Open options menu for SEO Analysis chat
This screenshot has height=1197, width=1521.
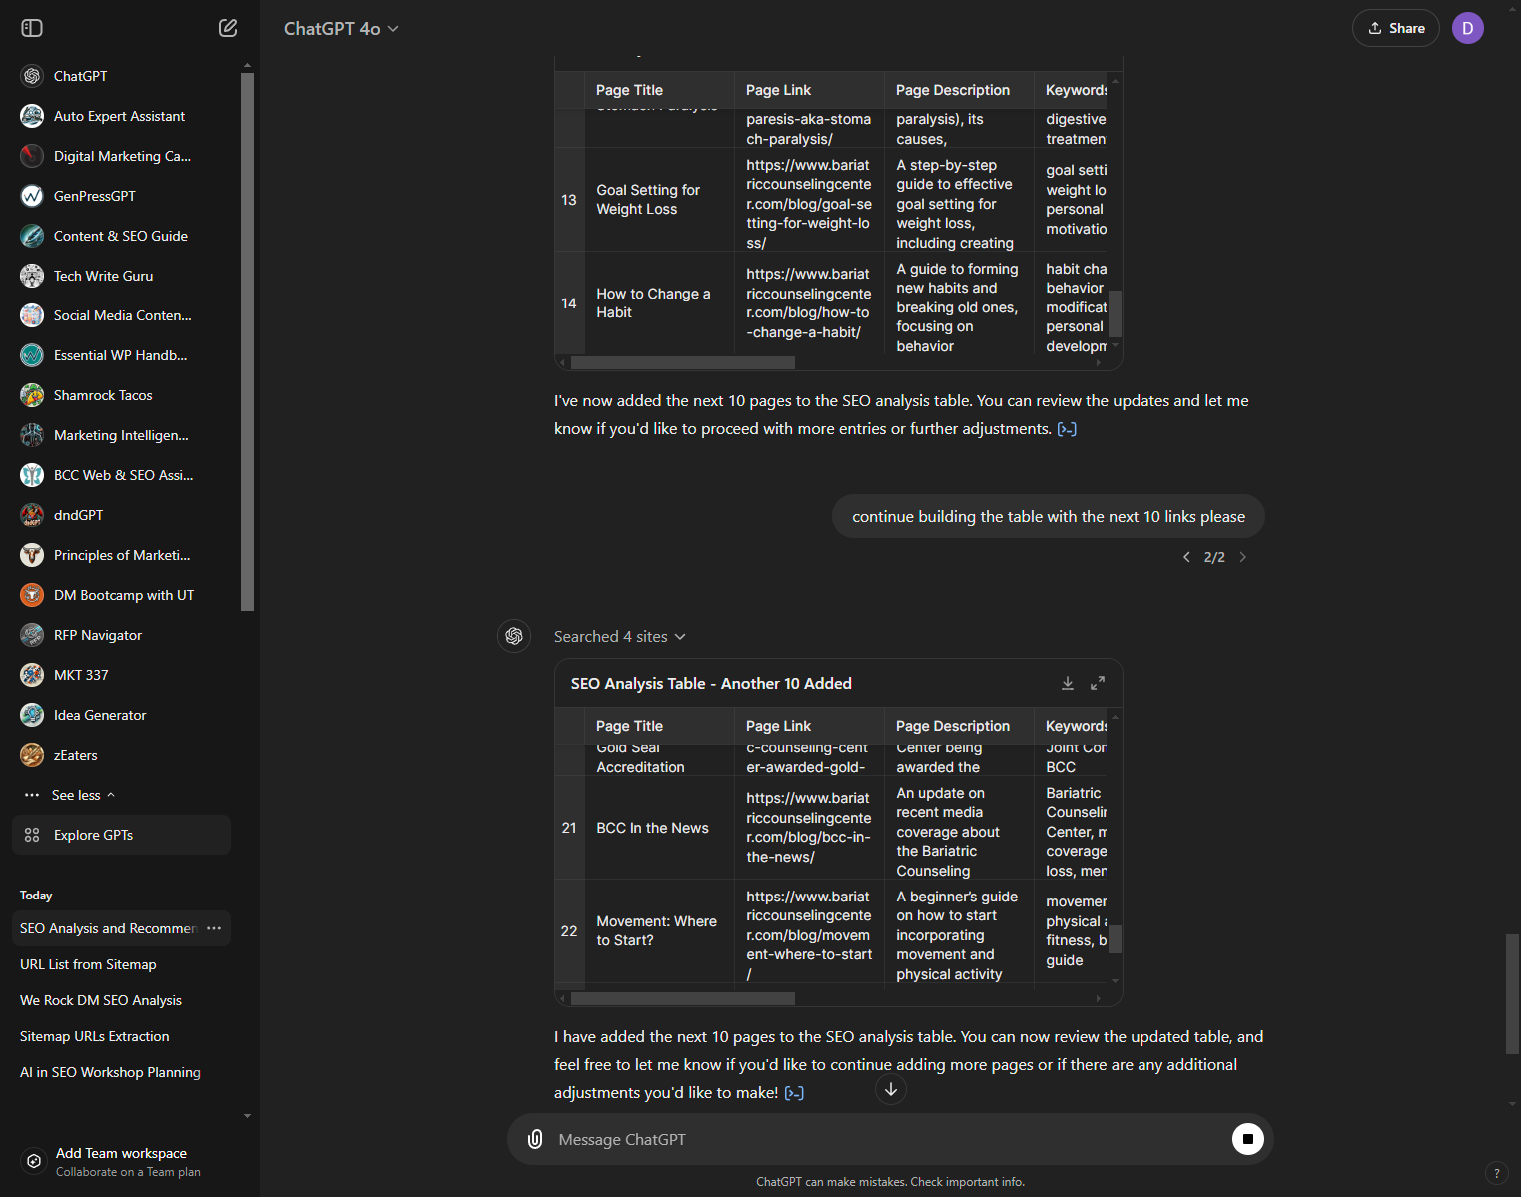pyautogui.click(x=214, y=928)
